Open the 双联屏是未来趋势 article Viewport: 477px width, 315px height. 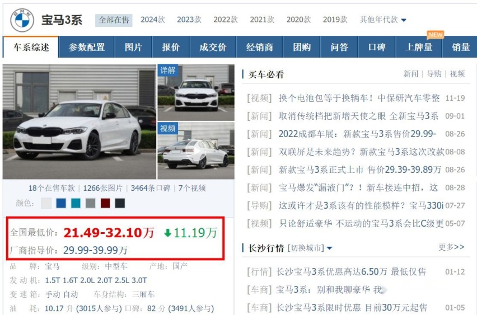pyautogui.click(x=362, y=152)
